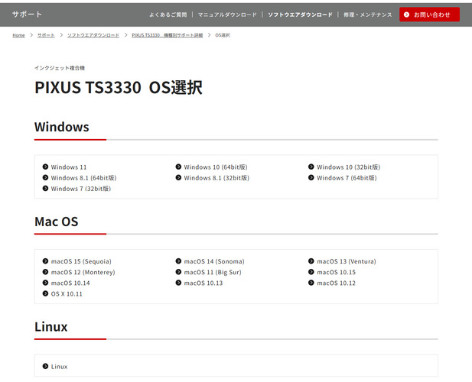This screenshot has height=382, width=472.
Task: Open the Windows 11 download link
Action: tap(69, 167)
